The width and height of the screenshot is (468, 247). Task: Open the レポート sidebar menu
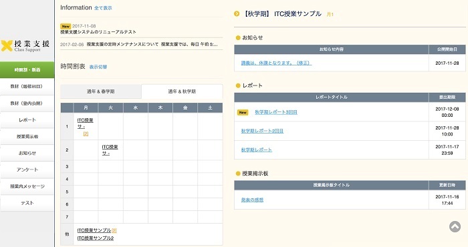27,119
